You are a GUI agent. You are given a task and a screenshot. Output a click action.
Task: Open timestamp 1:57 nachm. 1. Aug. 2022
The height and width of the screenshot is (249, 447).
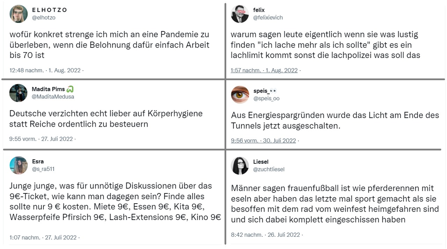(x=264, y=70)
